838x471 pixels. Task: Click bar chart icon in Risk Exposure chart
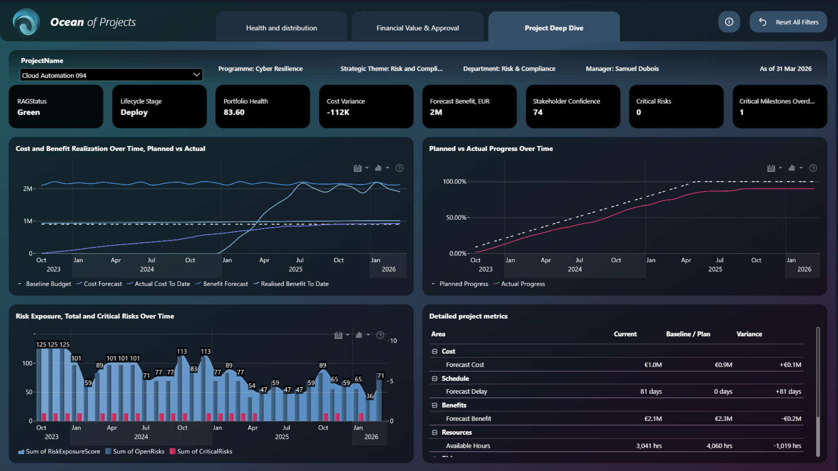point(359,335)
